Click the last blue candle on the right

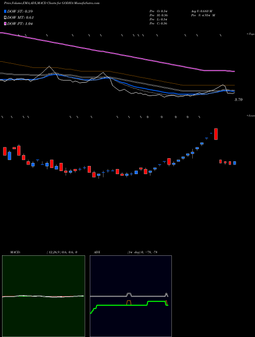pyautogui.click(x=235, y=163)
